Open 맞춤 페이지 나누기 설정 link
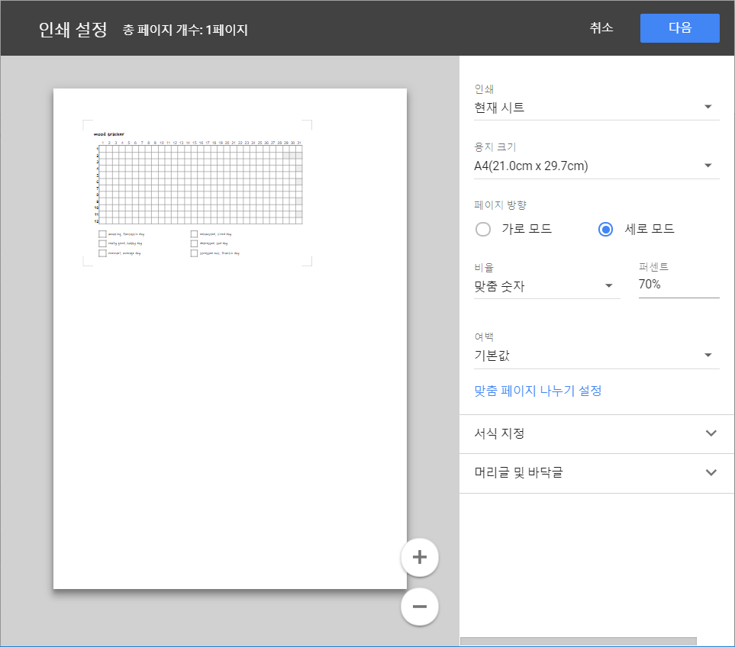The width and height of the screenshot is (735, 647). 538,391
